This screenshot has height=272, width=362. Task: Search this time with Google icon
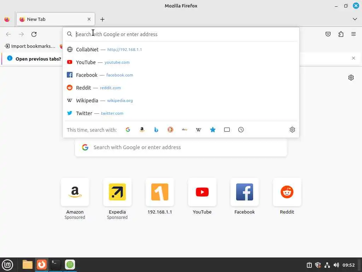pyautogui.click(x=128, y=130)
